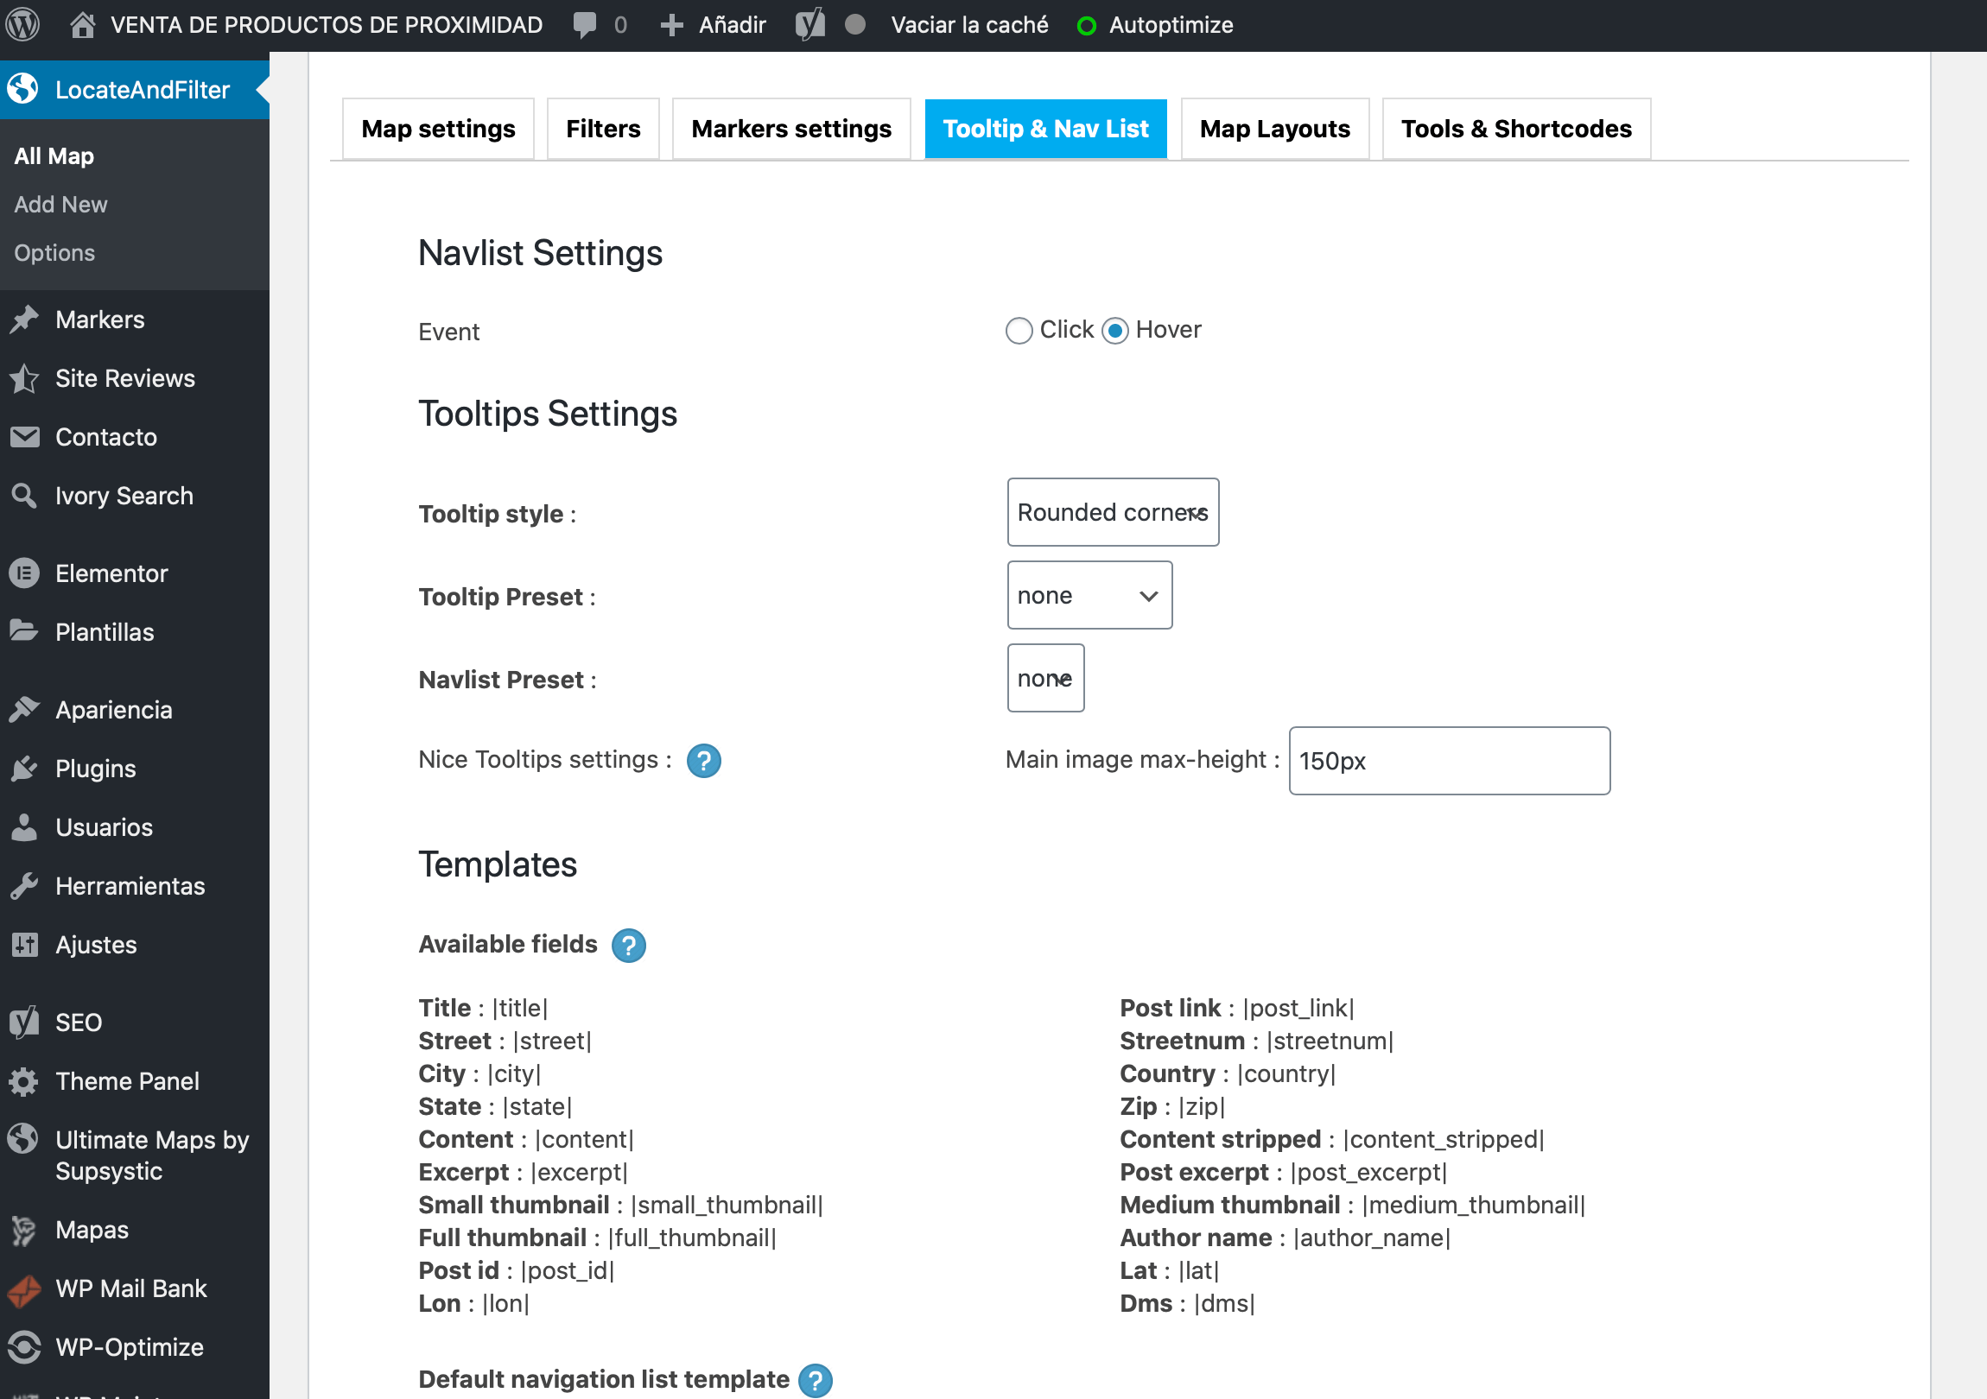Image resolution: width=1987 pixels, height=1399 pixels.
Task: Switch to the Filters tab
Action: coord(603,129)
